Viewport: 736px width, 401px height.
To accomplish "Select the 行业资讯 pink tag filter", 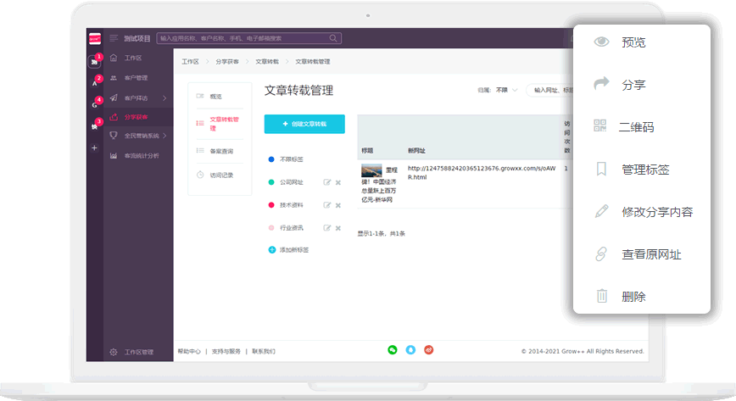I will (x=291, y=228).
